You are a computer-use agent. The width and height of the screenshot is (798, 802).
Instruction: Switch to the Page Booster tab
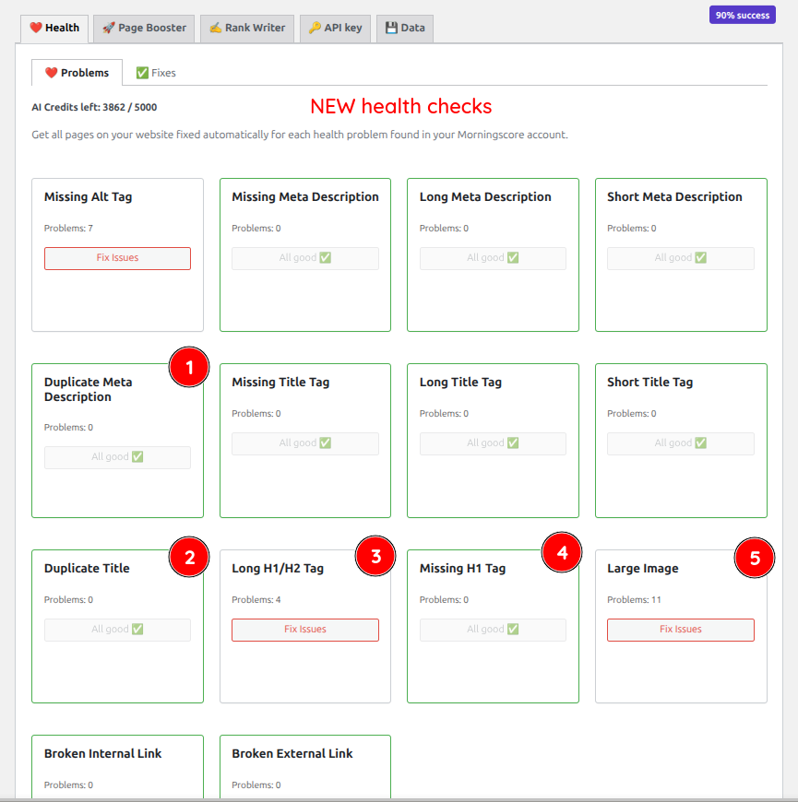pos(144,29)
